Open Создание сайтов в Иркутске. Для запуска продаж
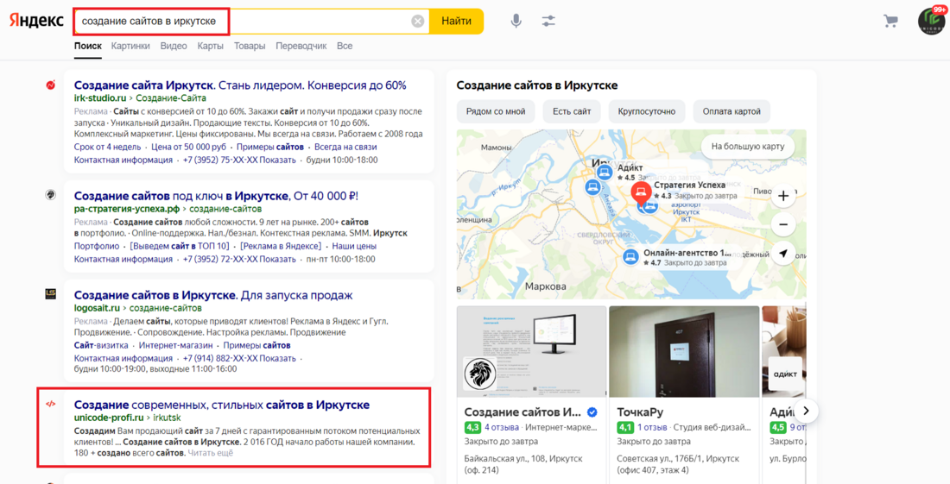Viewport: 950px width, 484px height. [213, 295]
